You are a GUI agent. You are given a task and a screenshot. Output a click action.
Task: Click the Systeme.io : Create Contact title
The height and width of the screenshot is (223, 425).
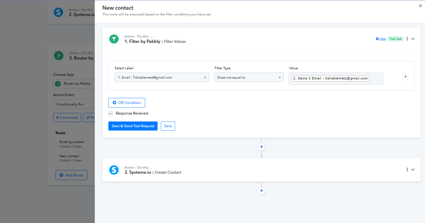click(x=153, y=173)
